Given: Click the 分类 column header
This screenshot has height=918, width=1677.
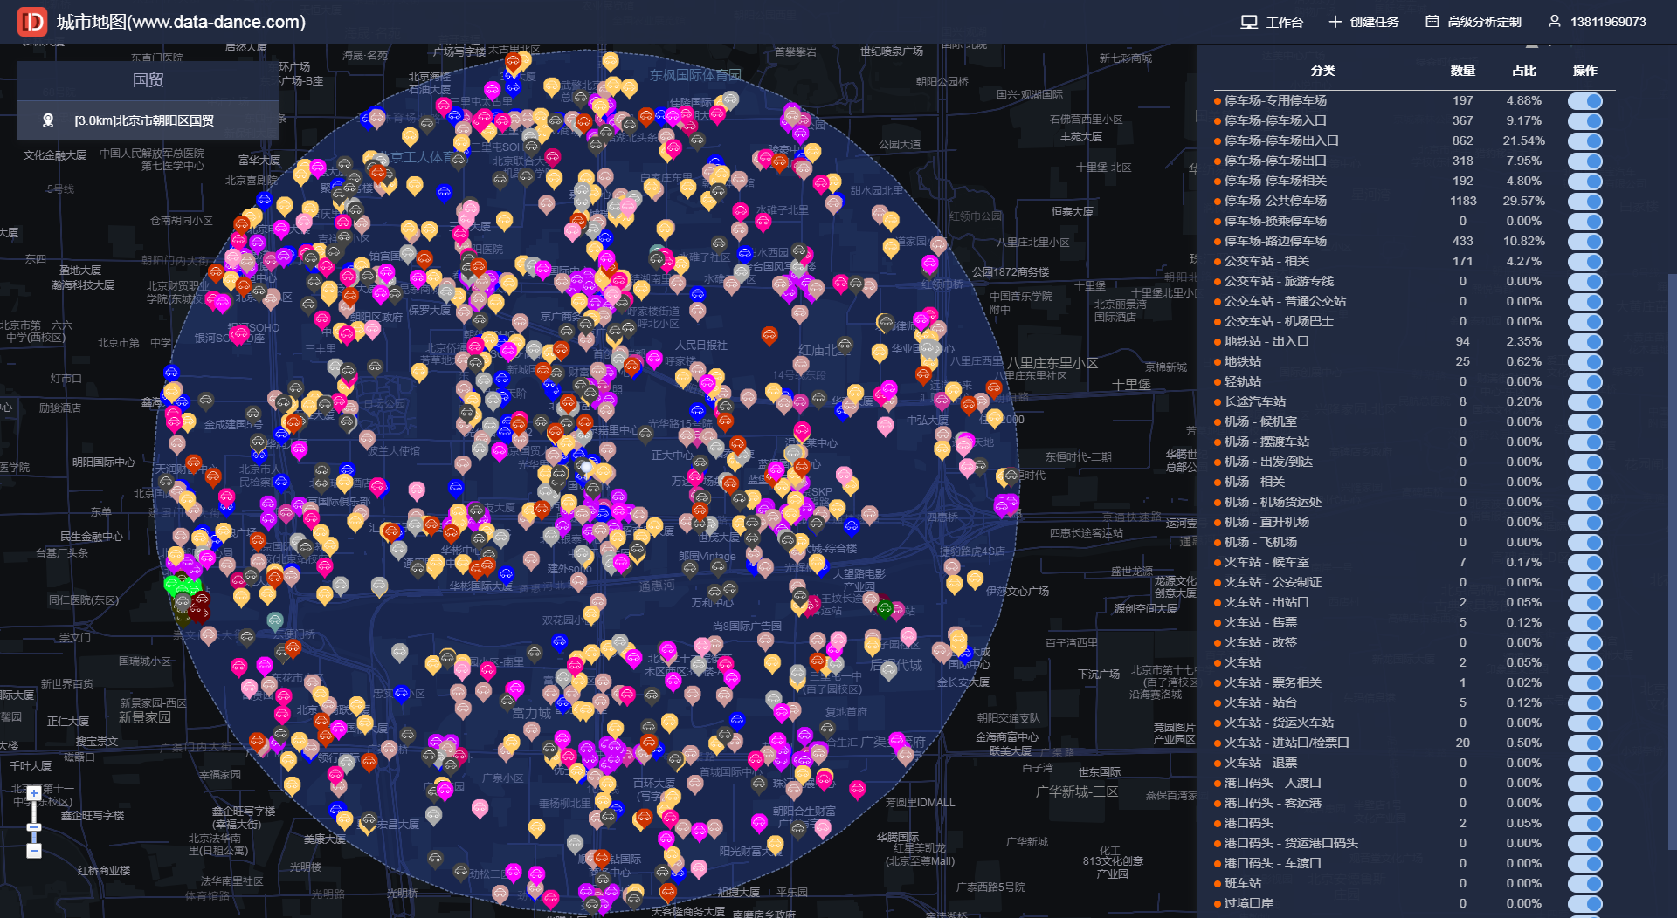Looking at the screenshot, I should 1322,71.
